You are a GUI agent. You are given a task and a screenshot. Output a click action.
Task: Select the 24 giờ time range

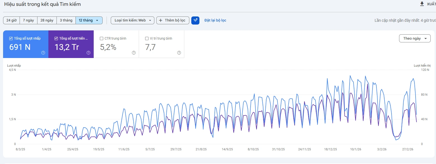(11, 20)
